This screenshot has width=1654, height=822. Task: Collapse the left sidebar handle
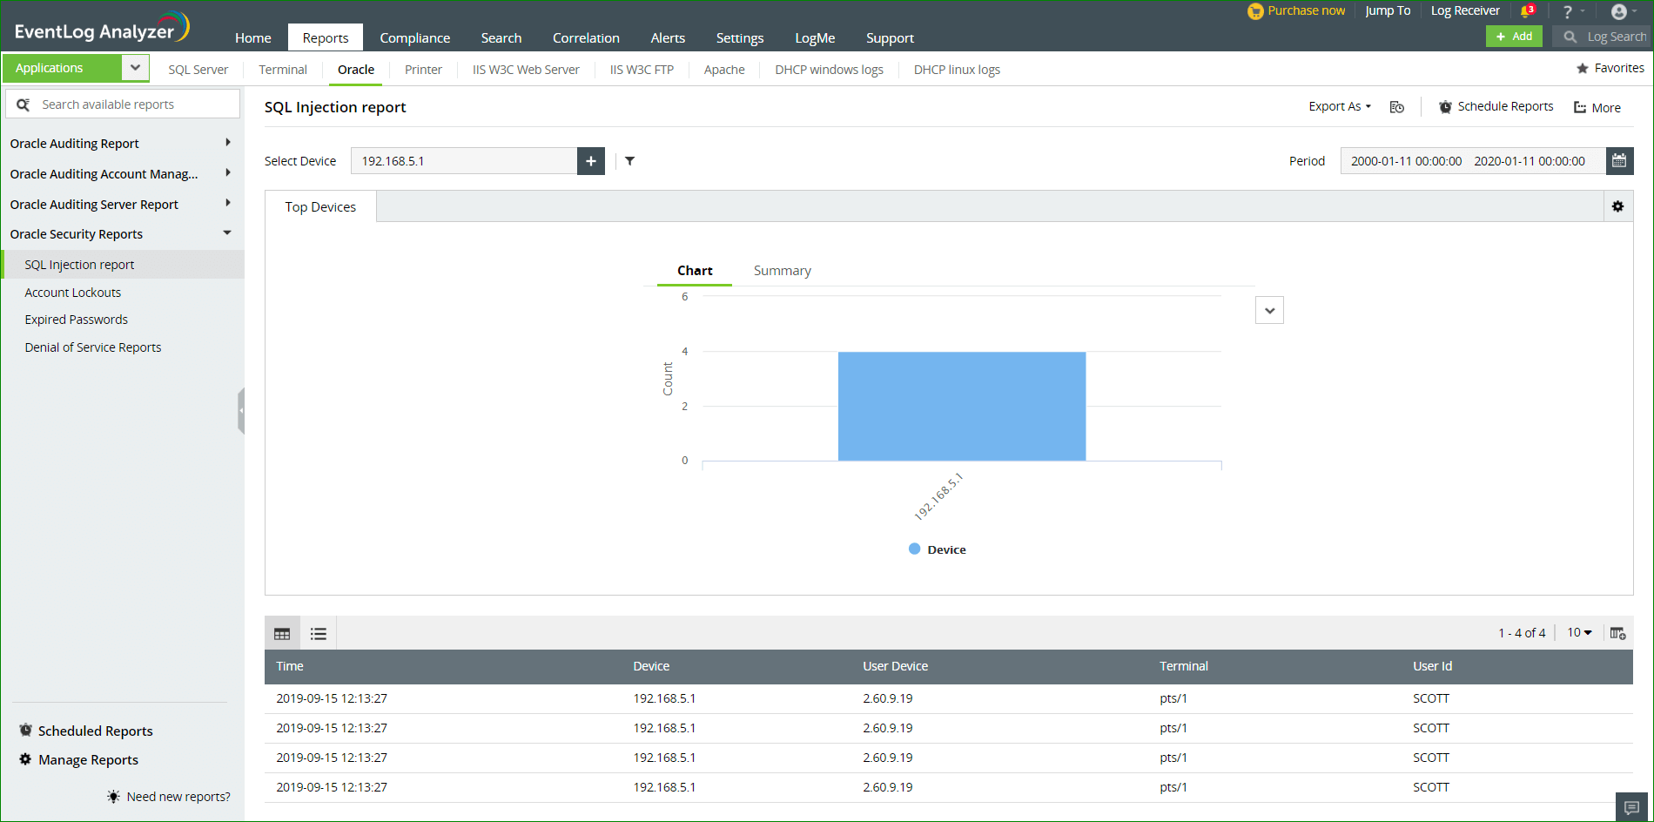pos(241,410)
